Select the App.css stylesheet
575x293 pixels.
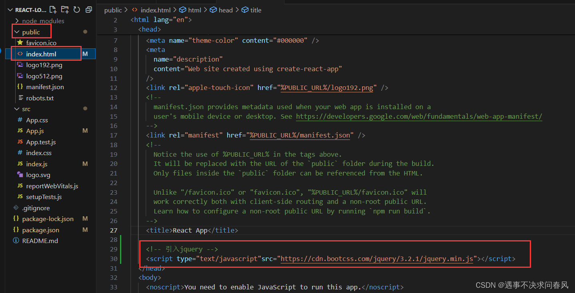[x=37, y=120]
